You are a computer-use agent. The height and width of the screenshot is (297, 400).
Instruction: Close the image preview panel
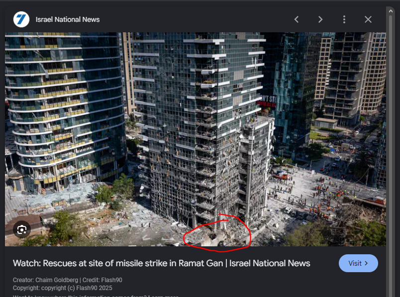coord(368,19)
